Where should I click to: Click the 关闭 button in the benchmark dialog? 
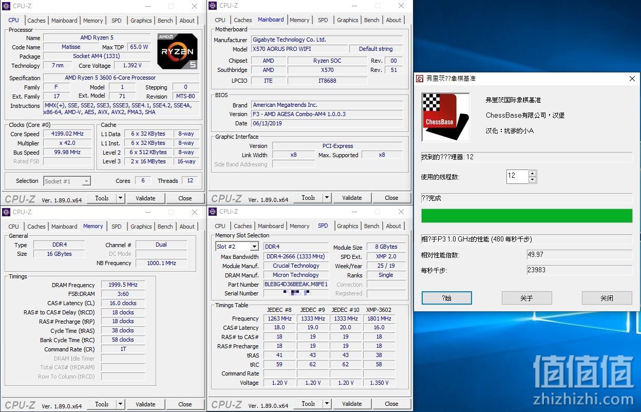pos(607,298)
